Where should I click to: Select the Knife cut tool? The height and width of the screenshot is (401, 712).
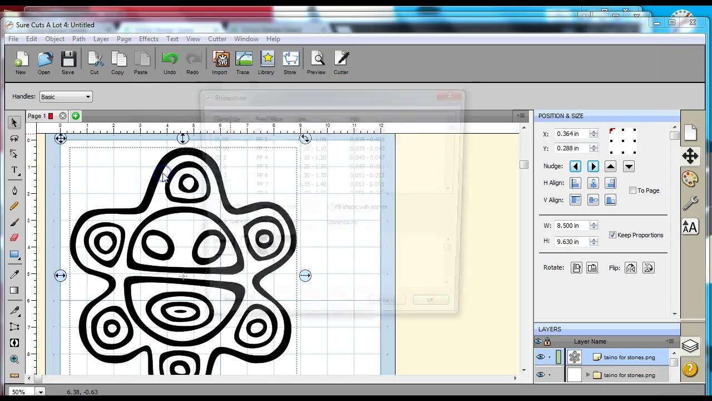tap(14, 311)
